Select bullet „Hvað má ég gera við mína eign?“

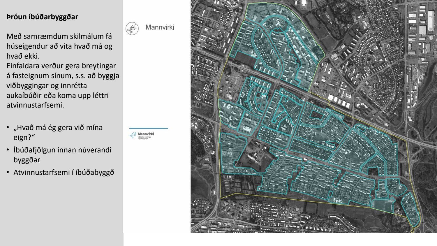pyautogui.click(x=58, y=132)
